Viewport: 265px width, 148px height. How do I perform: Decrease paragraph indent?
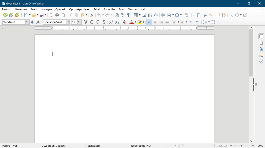coord(197,22)
